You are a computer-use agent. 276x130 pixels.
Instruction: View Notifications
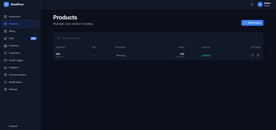pyautogui.click(x=20, y=82)
